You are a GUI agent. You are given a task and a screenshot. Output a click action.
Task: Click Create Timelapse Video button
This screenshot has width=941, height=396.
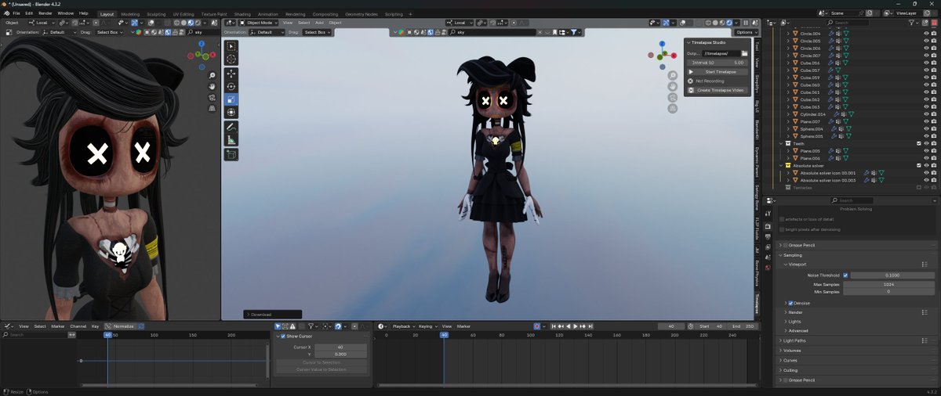[716, 90]
